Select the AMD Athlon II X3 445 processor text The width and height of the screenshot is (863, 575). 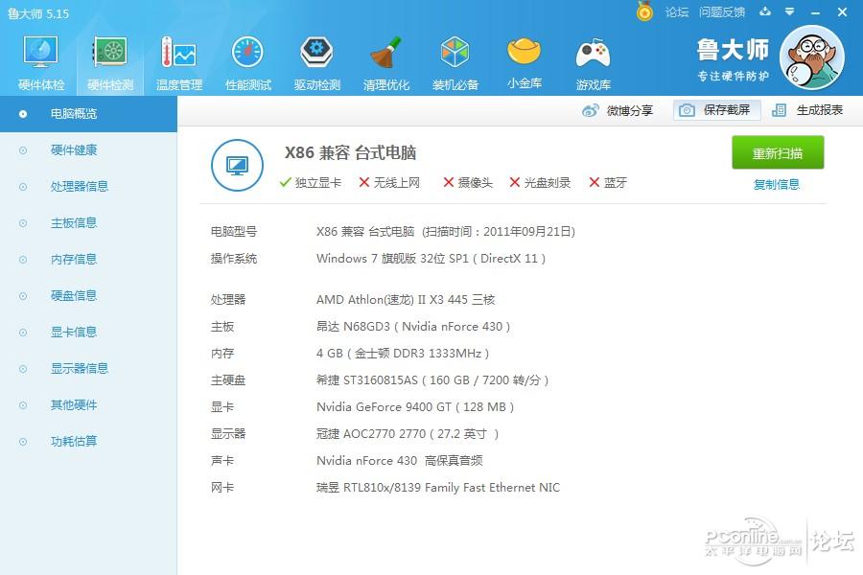tap(406, 300)
